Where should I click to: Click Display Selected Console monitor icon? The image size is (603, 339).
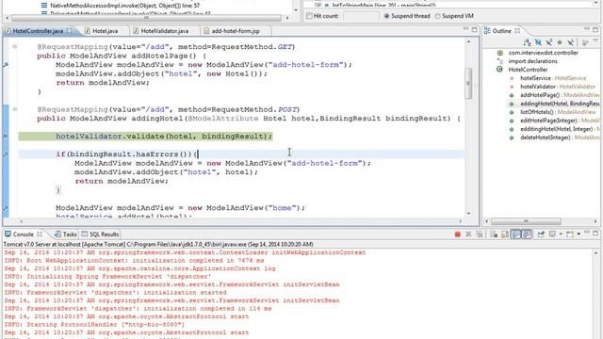pos(552,234)
